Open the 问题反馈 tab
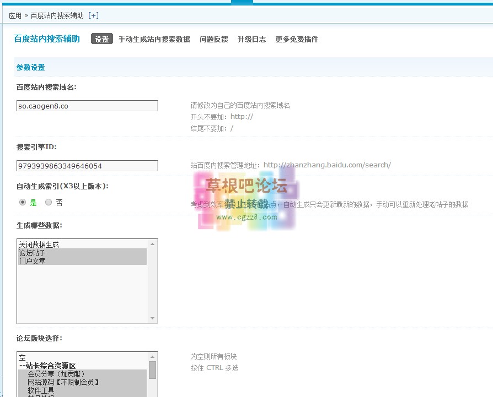The image size is (493, 397). 214,39
